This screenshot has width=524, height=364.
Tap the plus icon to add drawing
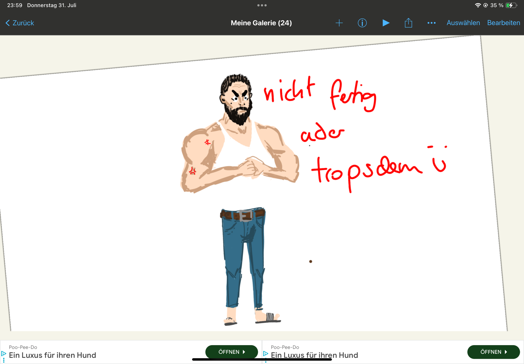[339, 23]
